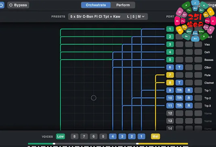Click third mode slot on Trp 1 row
The height and width of the screenshot is (147, 216).
click(198, 90)
